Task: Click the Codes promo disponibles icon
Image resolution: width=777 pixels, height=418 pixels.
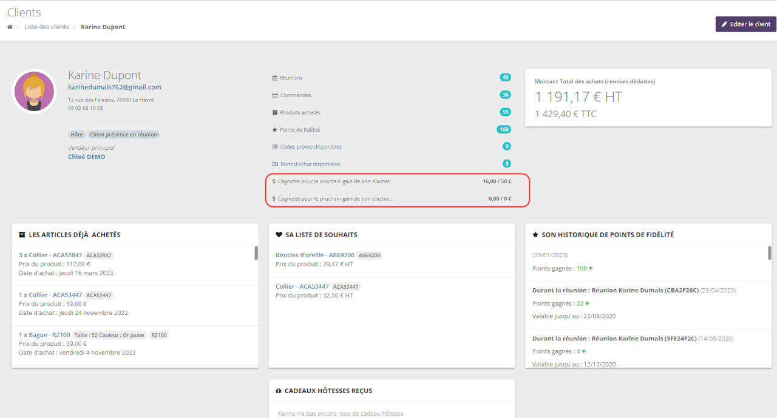Action: click(x=275, y=147)
